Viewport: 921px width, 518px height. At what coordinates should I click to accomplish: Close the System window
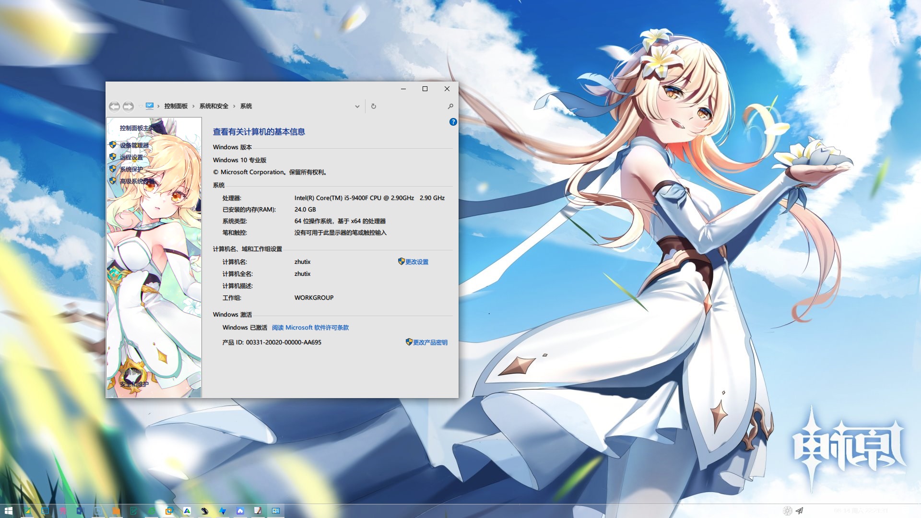point(447,89)
